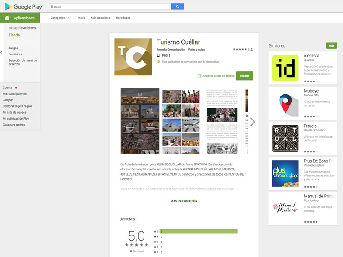Click the Turismo Cuéllar title text

(x=178, y=42)
